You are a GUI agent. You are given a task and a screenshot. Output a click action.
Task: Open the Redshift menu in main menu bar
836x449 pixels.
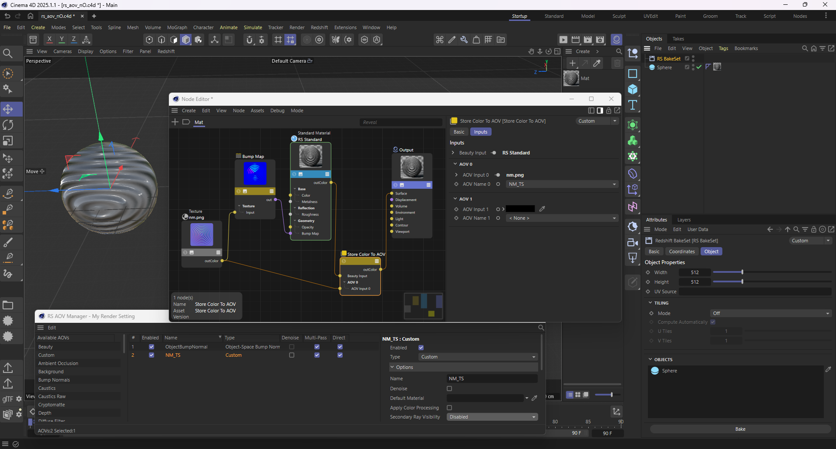pos(319,27)
